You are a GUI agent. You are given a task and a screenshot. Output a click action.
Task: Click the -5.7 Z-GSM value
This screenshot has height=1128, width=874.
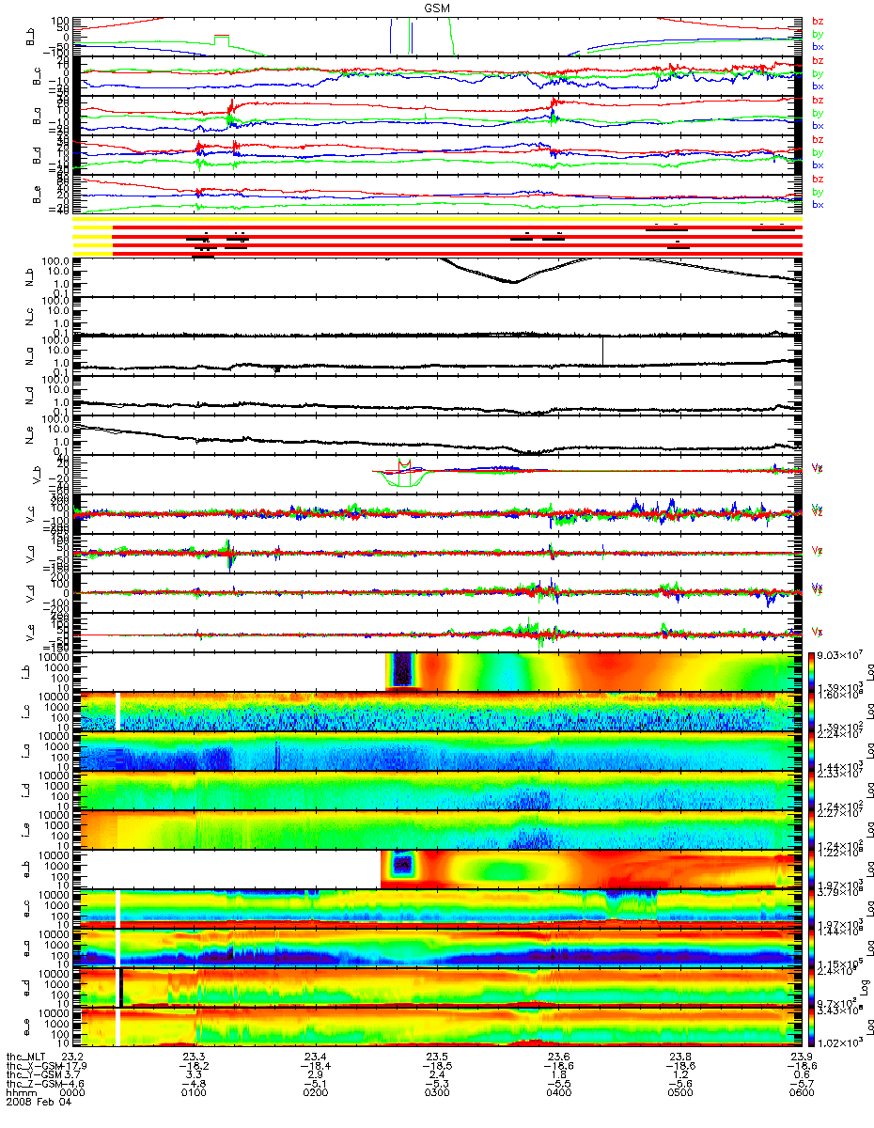tap(801, 1085)
